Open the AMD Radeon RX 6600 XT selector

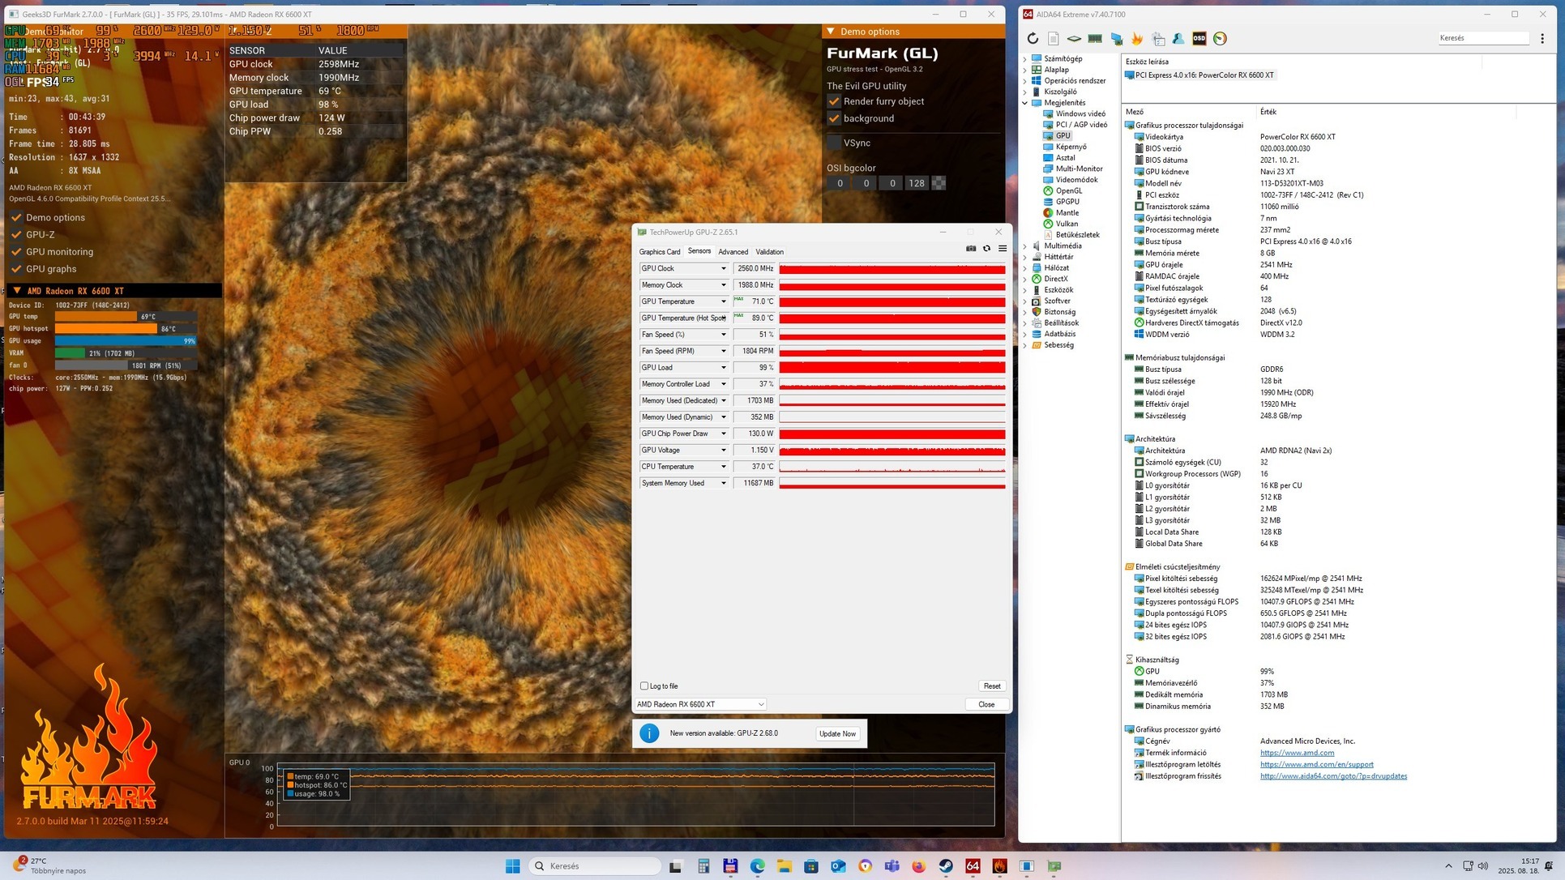[x=700, y=704]
